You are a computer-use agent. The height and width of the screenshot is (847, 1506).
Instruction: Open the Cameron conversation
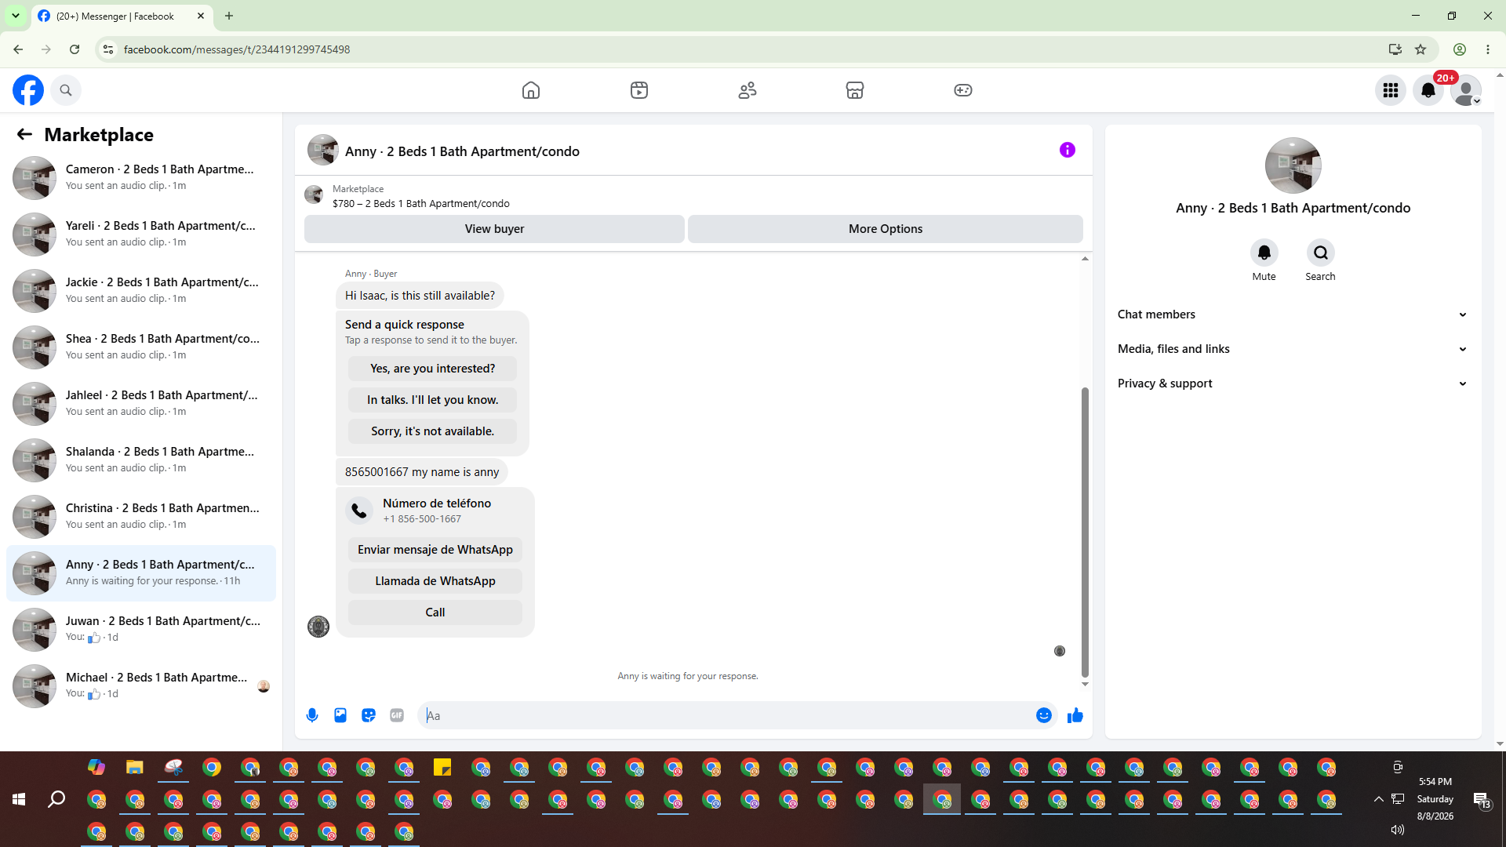click(x=141, y=178)
